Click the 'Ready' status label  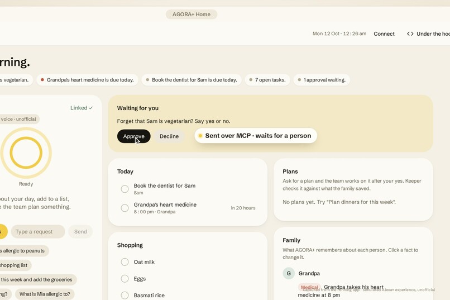click(26, 184)
